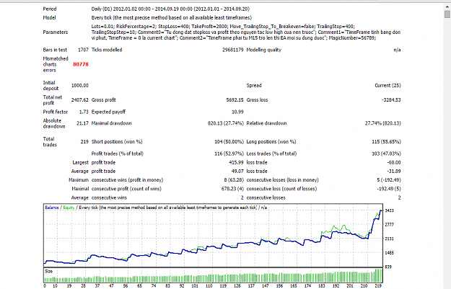This screenshot has height=289, width=451.
Task: Click the Absolute drawdown value 21.17
Action: pos(82,123)
